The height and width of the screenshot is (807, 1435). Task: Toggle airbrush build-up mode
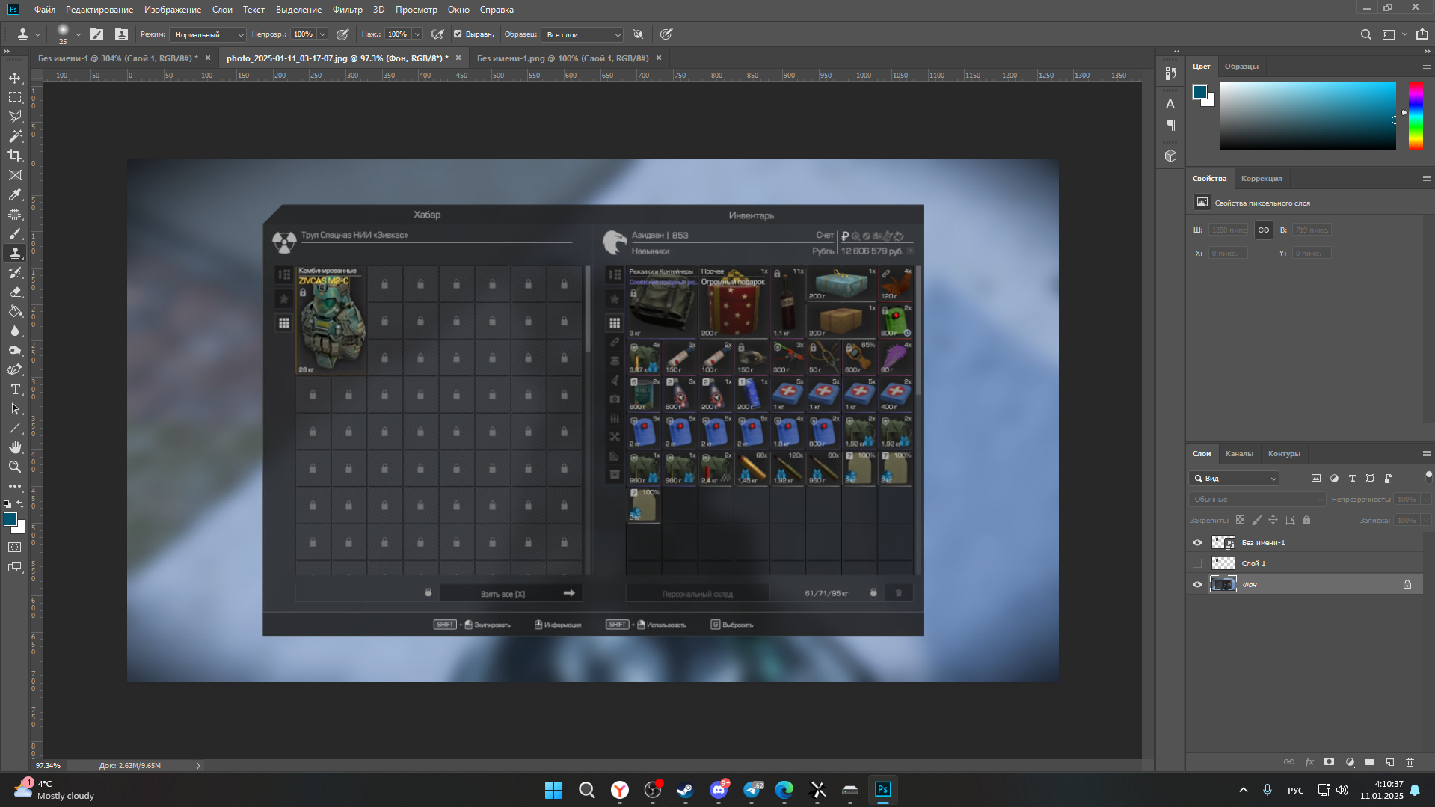point(437,34)
